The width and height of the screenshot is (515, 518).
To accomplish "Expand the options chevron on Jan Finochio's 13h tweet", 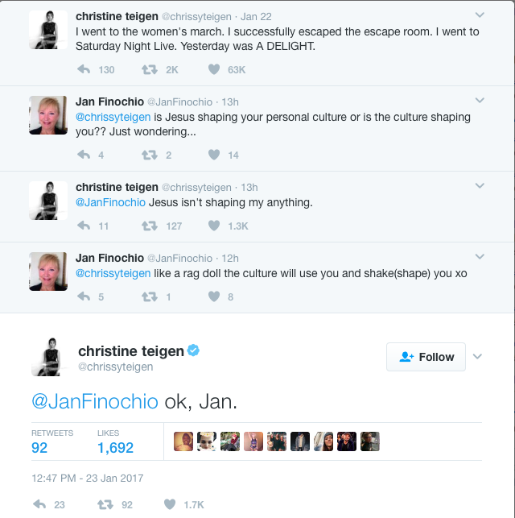I will 480,100.
